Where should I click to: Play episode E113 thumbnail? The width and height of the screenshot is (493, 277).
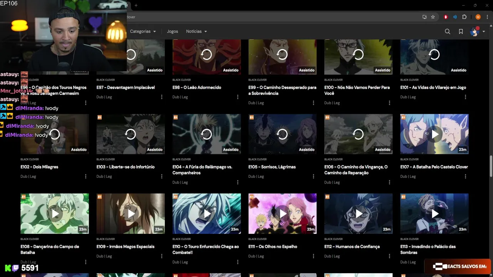click(434, 214)
